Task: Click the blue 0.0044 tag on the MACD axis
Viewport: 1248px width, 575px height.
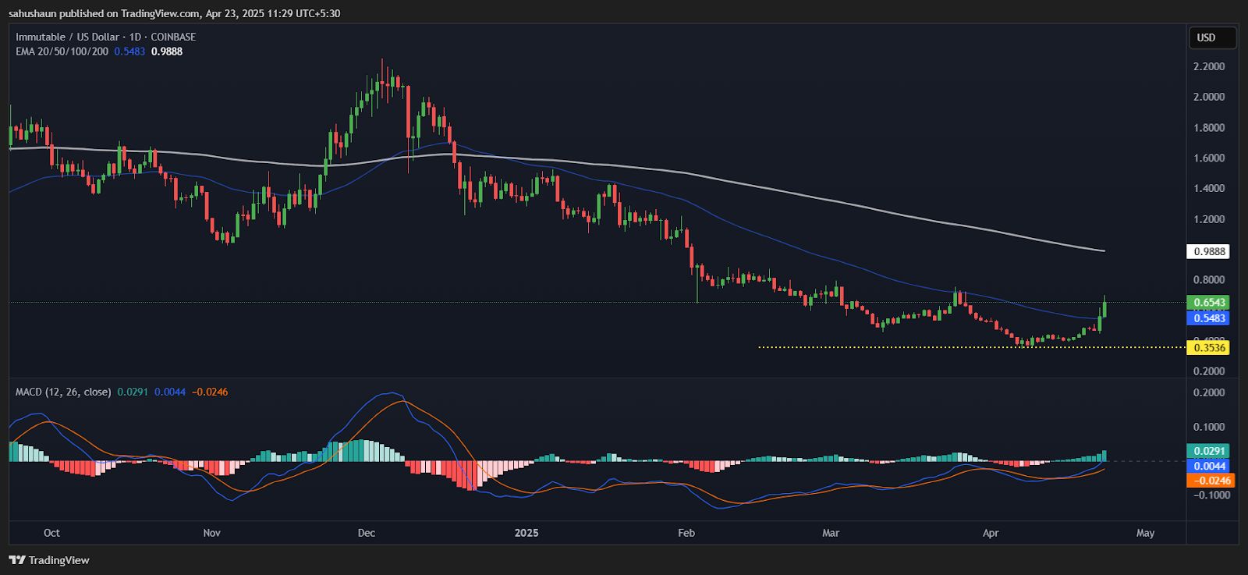Action: tap(1208, 466)
